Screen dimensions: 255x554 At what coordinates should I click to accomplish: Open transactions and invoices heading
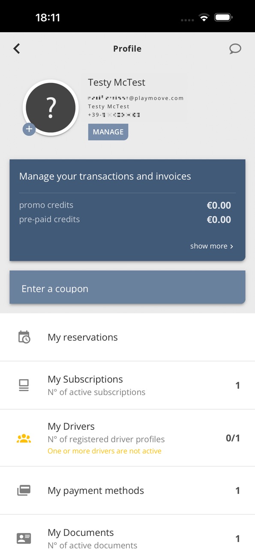coord(105,177)
